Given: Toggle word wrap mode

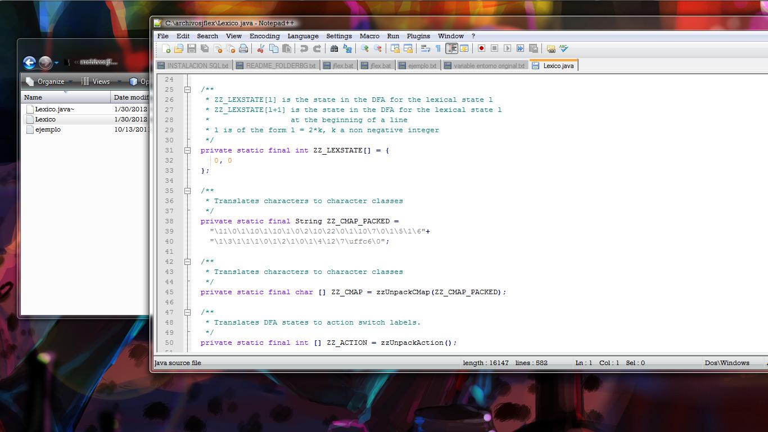Looking at the screenshot, I should coord(426,49).
